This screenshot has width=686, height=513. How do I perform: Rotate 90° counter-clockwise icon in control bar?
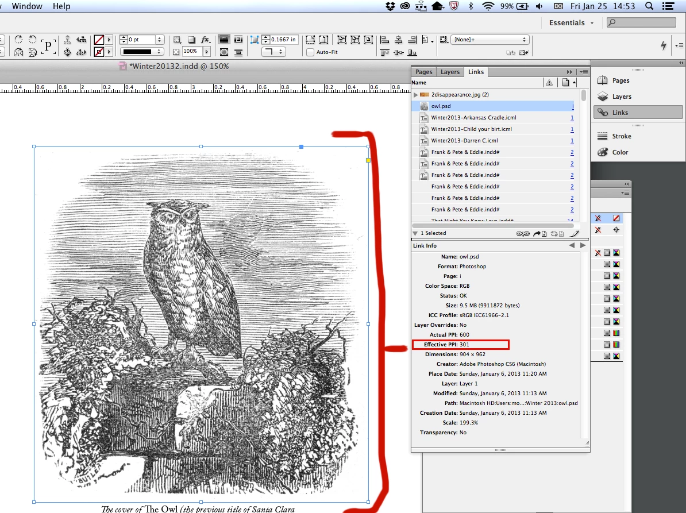click(32, 40)
